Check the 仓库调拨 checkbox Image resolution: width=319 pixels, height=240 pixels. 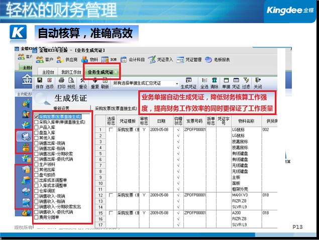pyautogui.click(x=36, y=191)
